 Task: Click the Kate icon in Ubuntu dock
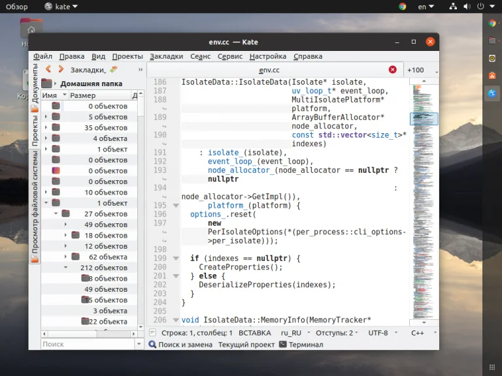492,93
